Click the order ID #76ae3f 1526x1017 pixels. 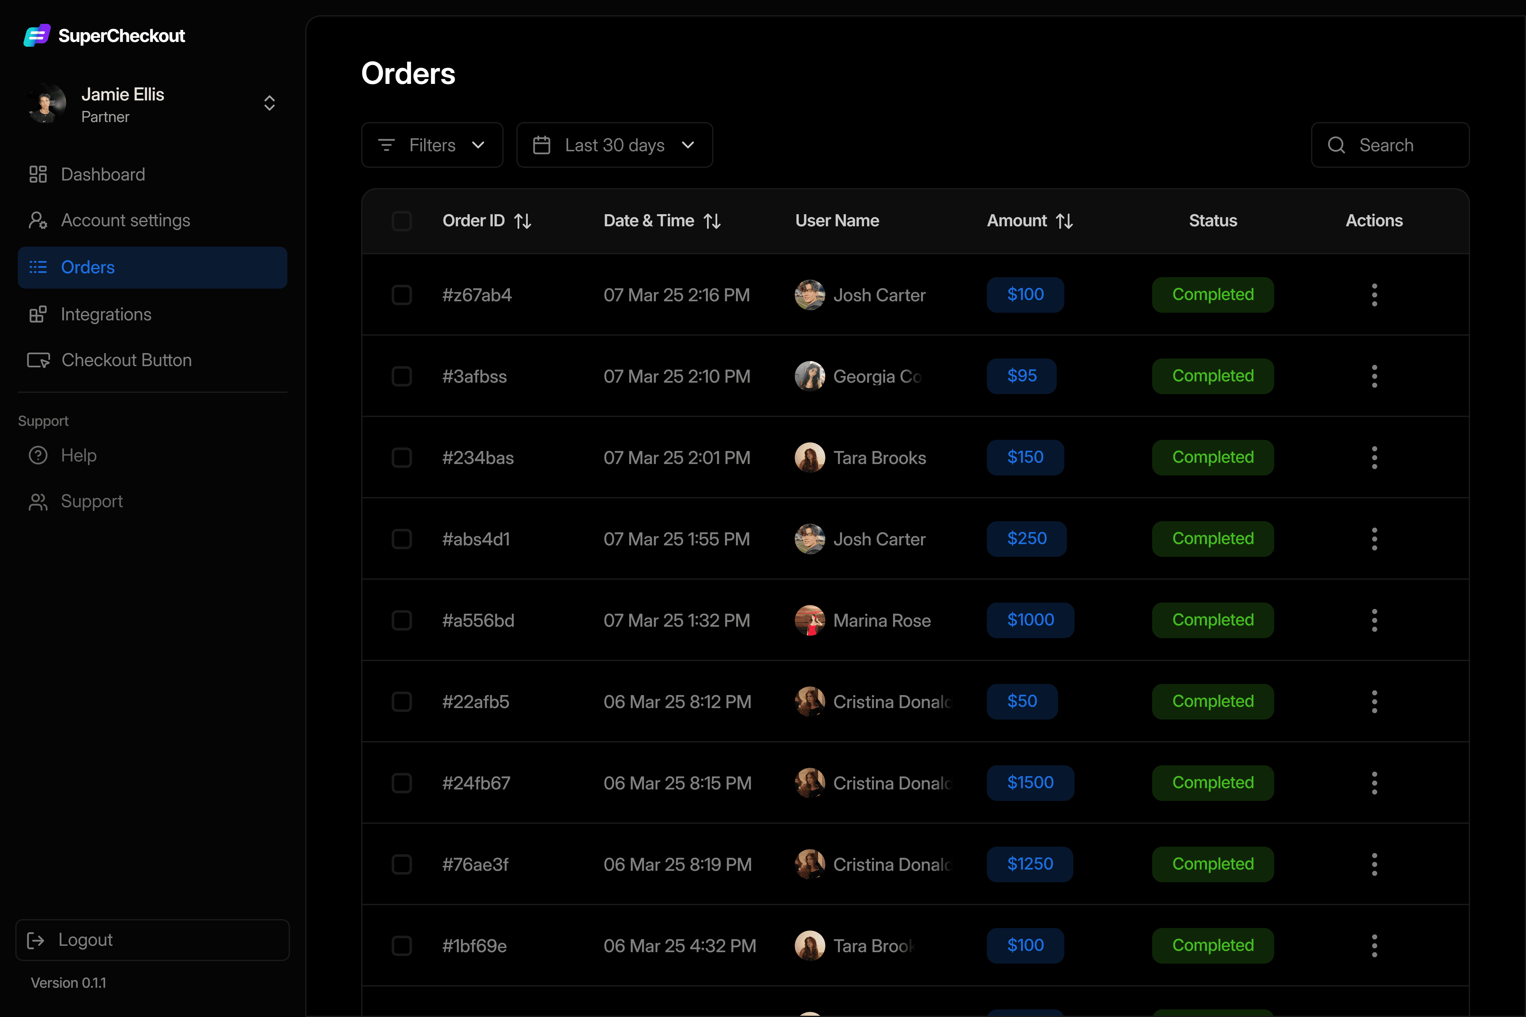point(476,864)
